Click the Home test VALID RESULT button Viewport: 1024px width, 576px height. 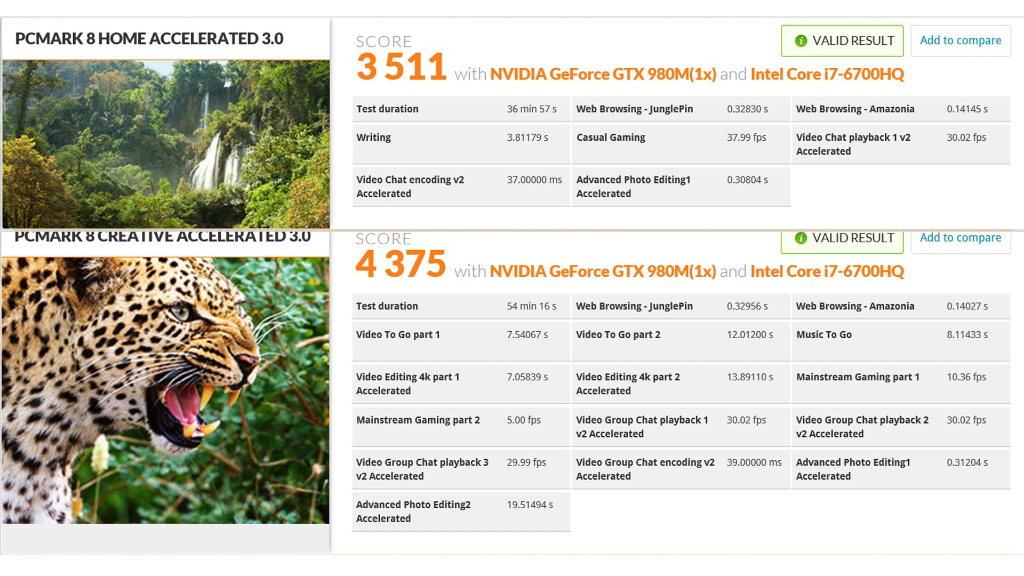[x=842, y=41]
